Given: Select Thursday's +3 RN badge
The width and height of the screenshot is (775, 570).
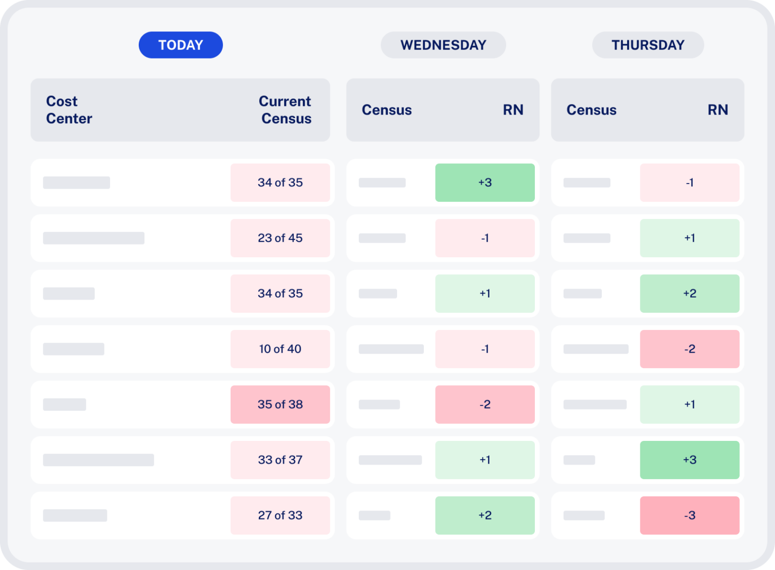Looking at the screenshot, I should [x=690, y=460].
